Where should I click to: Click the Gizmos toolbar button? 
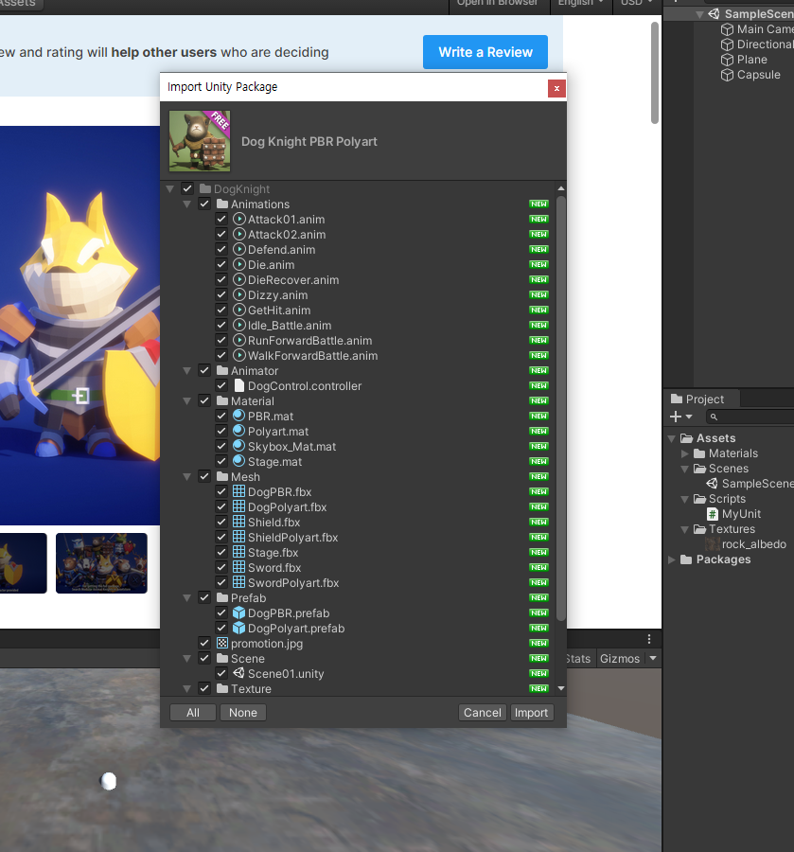coord(620,659)
